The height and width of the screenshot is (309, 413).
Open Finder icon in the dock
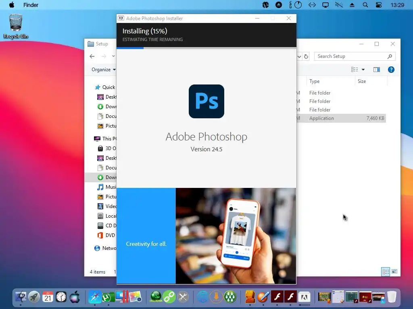[21, 297]
